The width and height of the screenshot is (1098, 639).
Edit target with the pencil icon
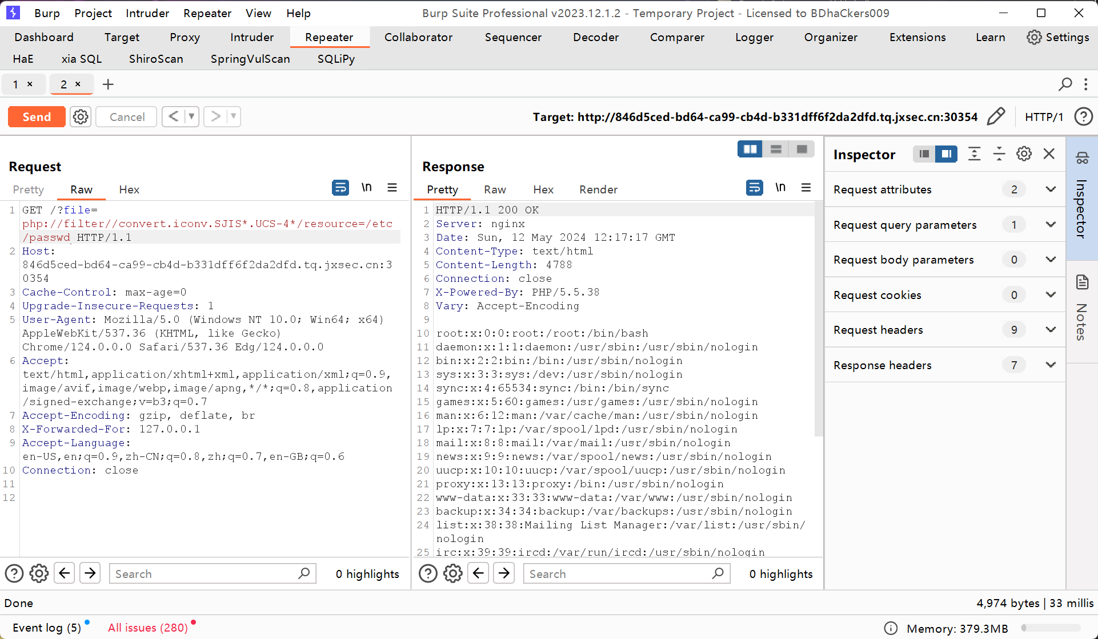pos(996,117)
